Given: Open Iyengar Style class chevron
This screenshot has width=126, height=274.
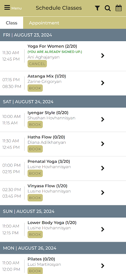Looking at the screenshot, I should point(103,119).
